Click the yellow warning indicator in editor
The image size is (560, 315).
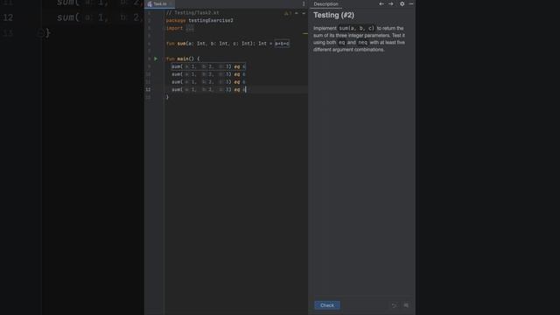point(287,14)
